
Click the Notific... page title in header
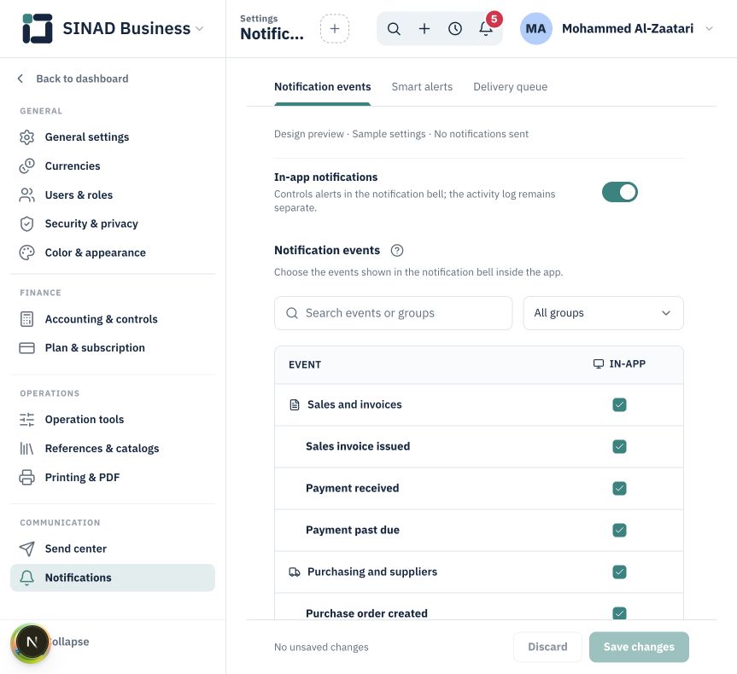pos(272,34)
